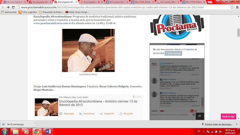Switch to the Enciclopedia tab playing audio

coord(91,2)
